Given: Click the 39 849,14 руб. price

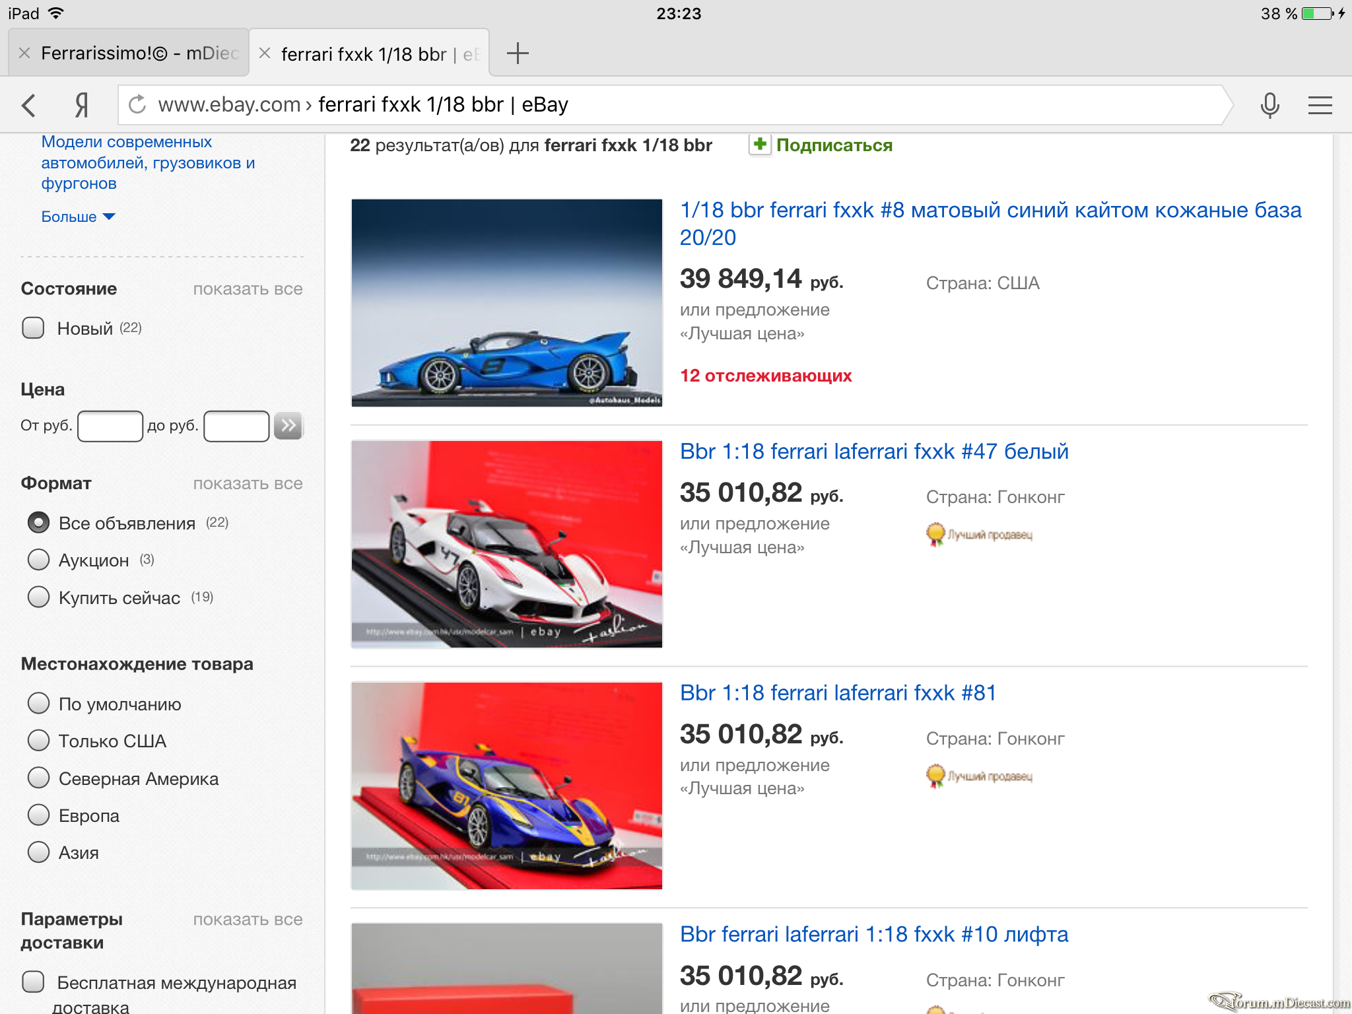Looking at the screenshot, I should click(762, 279).
